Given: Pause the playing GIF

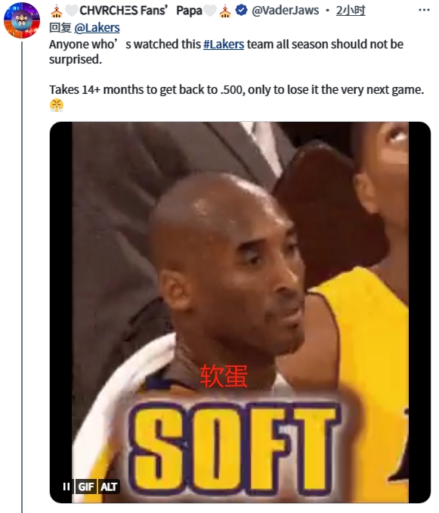Looking at the screenshot, I should coord(66,487).
